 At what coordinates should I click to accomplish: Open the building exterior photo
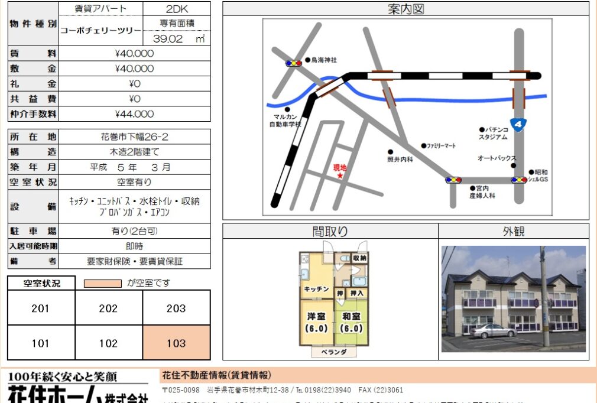click(513, 298)
